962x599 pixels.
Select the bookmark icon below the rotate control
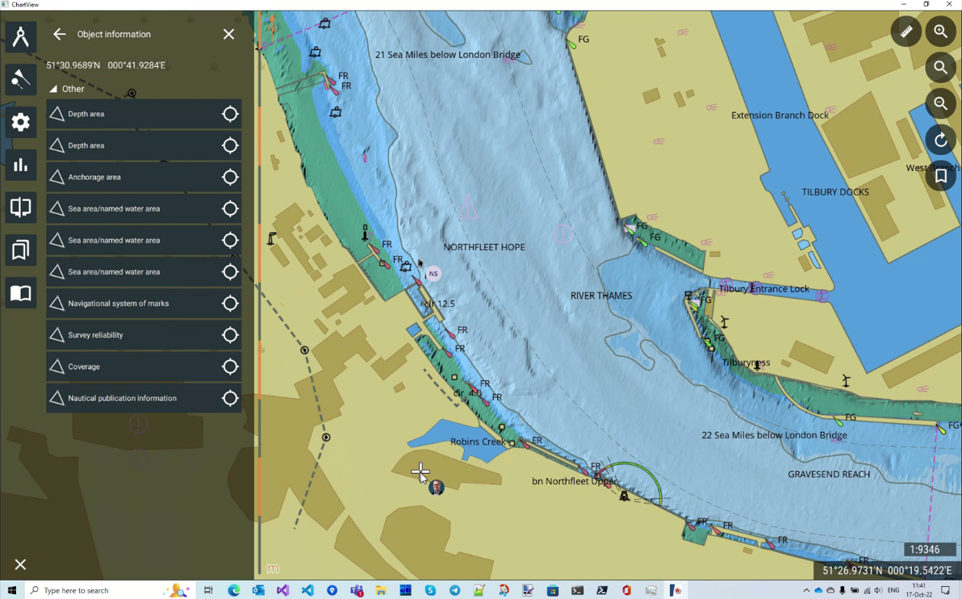click(940, 175)
